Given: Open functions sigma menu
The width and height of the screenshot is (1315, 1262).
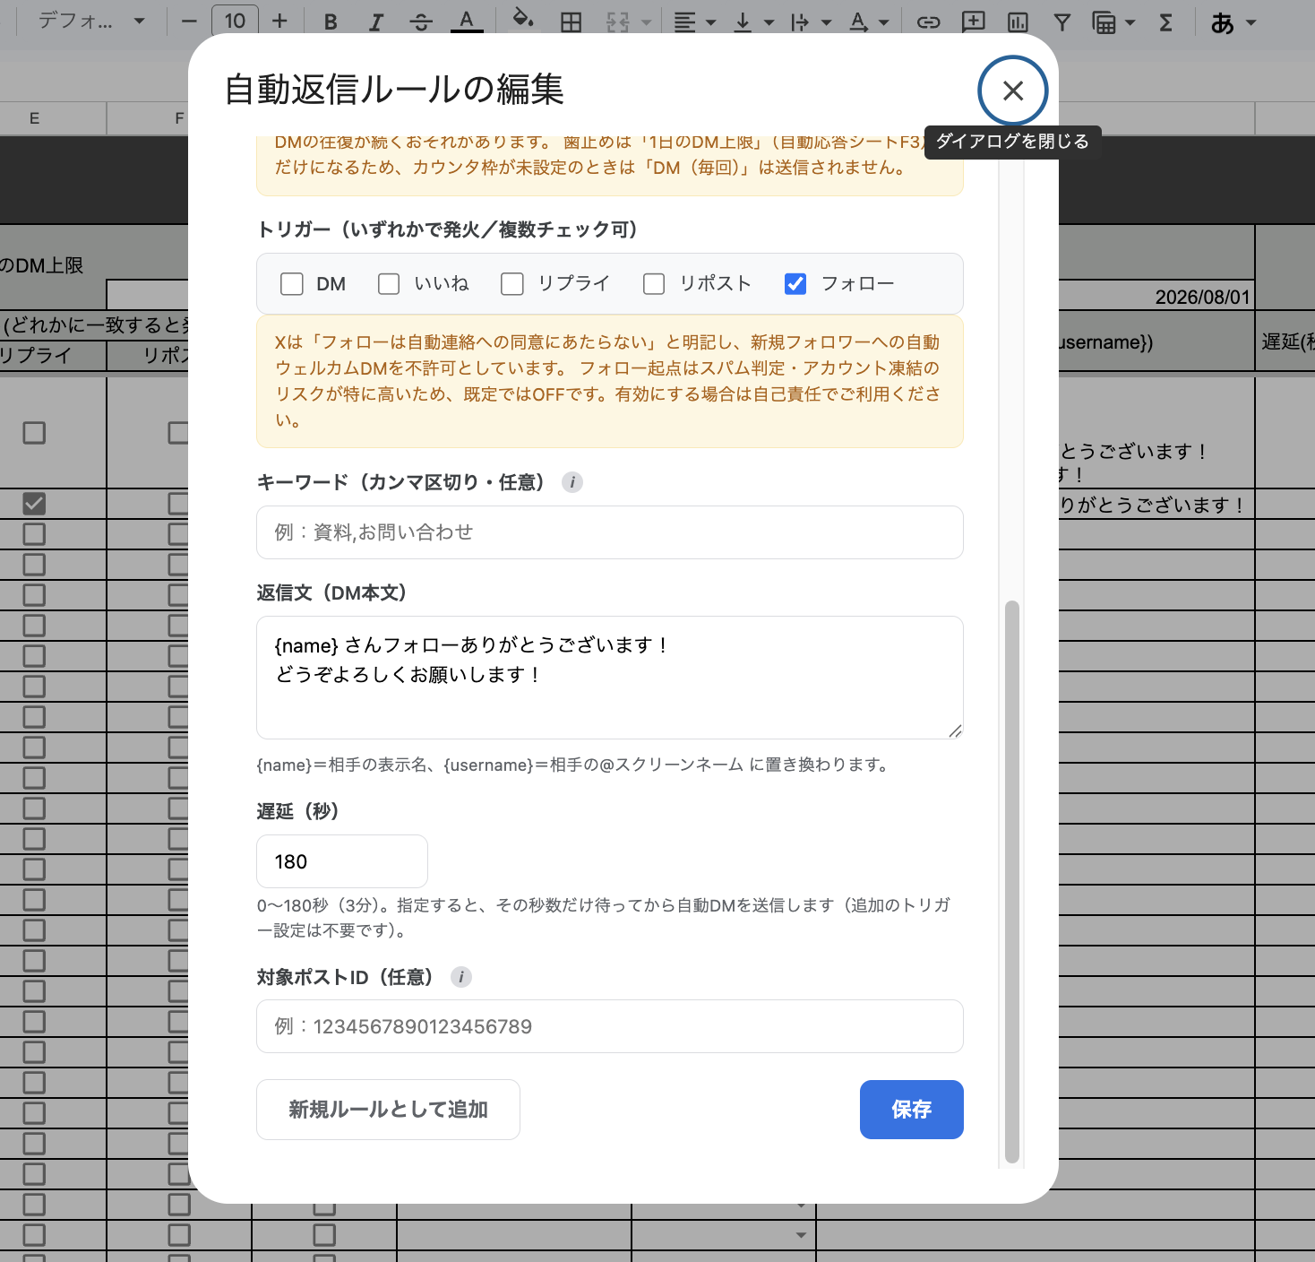Looking at the screenshot, I should click(x=1165, y=22).
